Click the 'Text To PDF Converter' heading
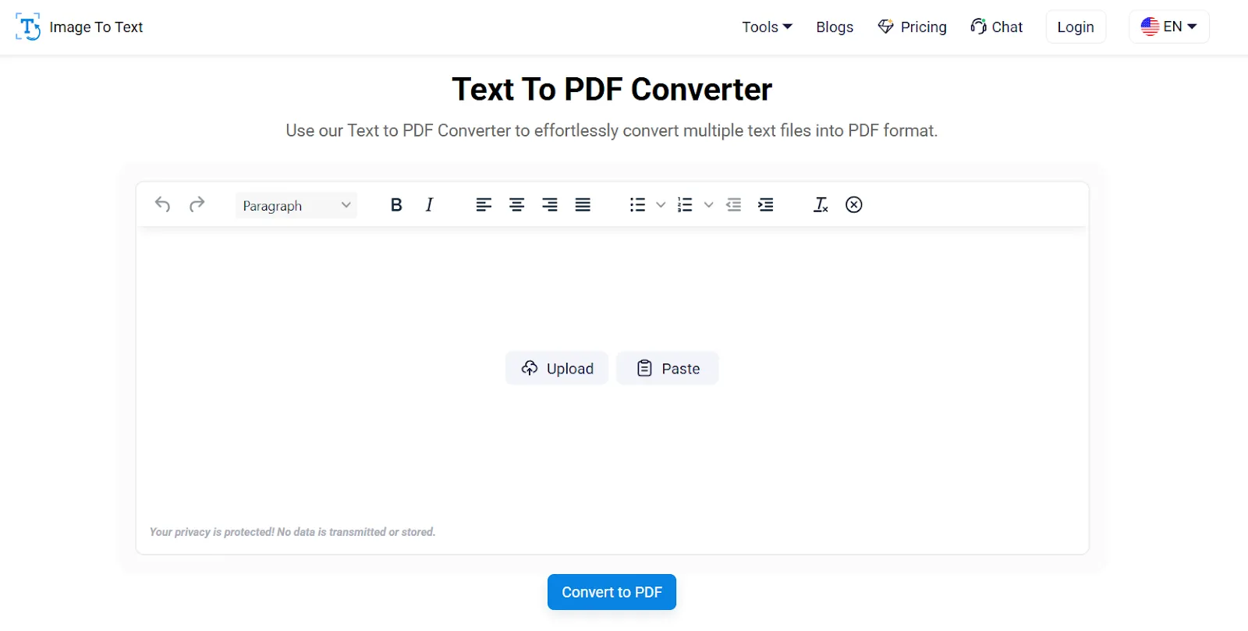 (612, 90)
